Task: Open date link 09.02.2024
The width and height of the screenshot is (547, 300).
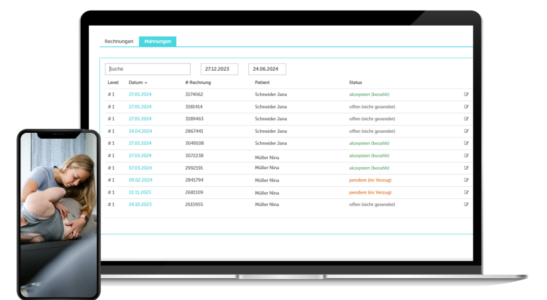Action: [x=140, y=180]
